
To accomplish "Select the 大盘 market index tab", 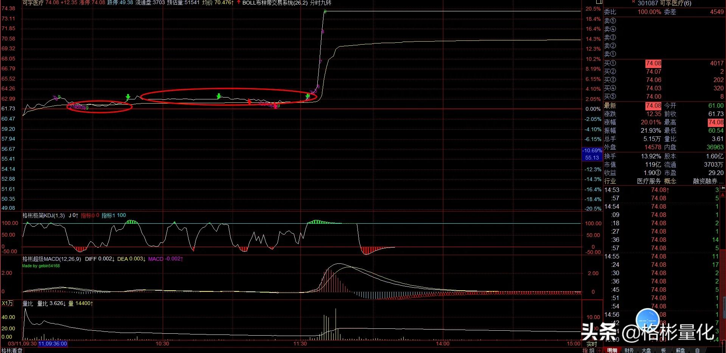I will tap(646, 350).
